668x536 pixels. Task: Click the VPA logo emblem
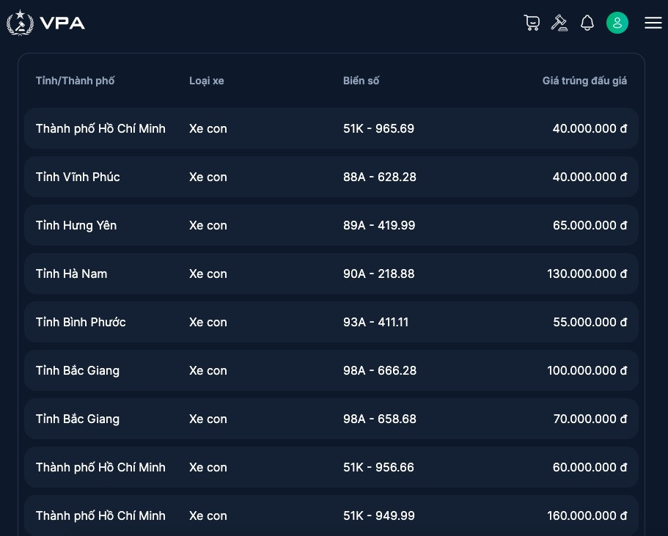20,23
